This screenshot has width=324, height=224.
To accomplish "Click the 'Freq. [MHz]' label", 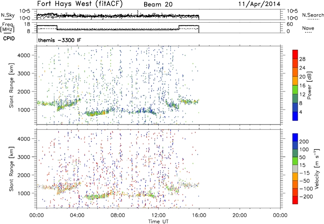I will coord(8,27).
